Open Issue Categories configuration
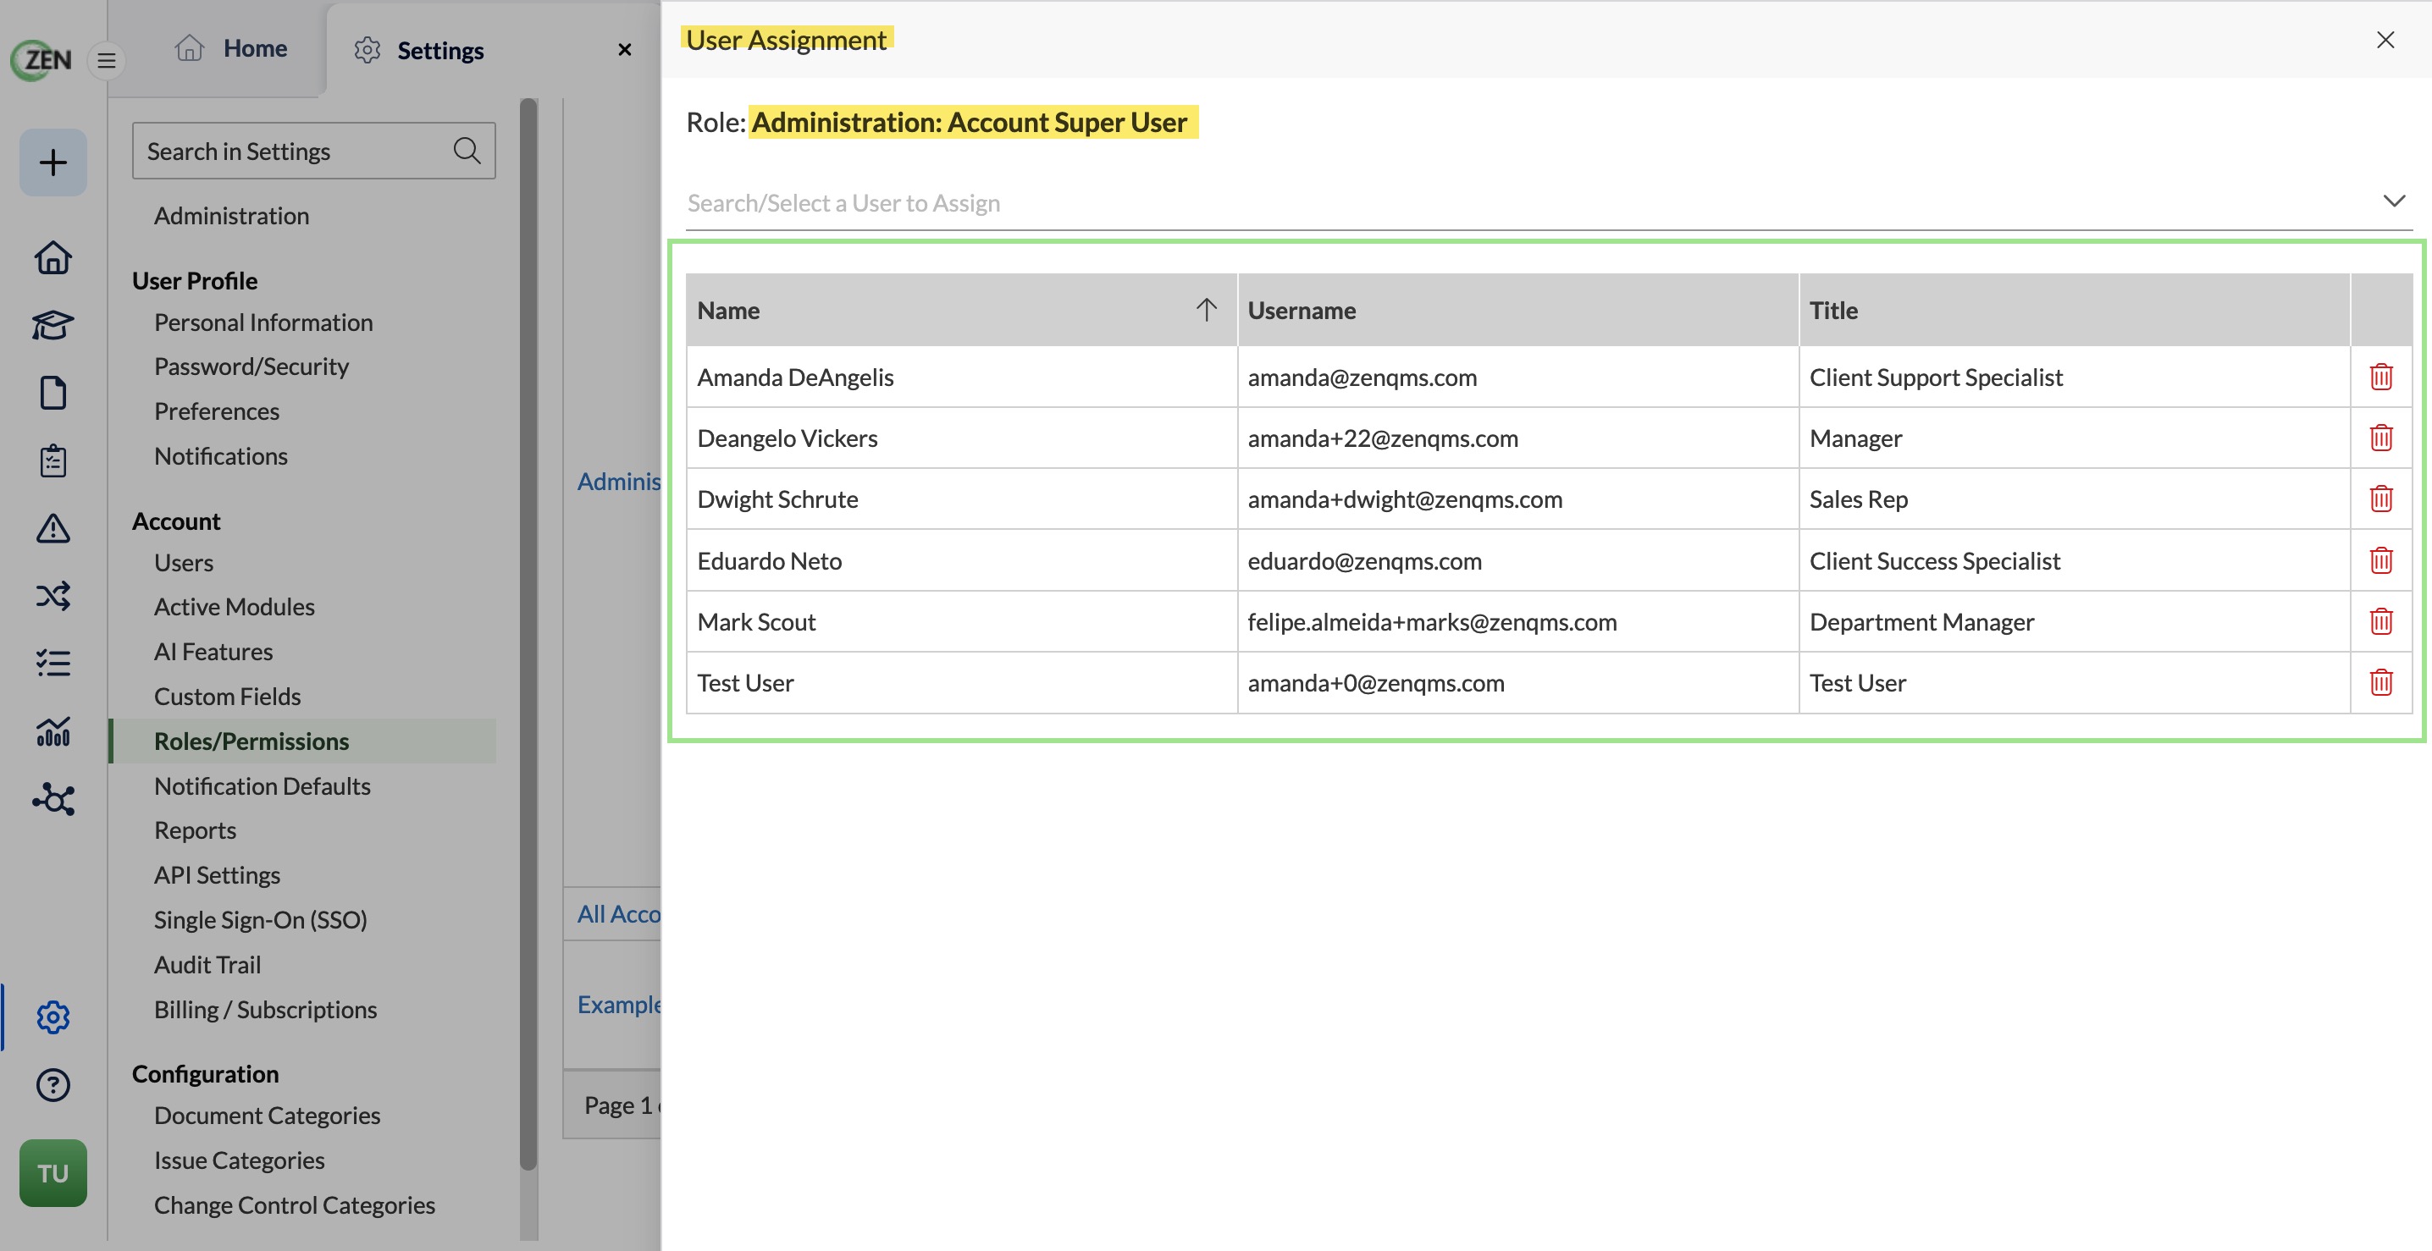Image resolution: width=2432 pixels, height=1251 pixels. 239,1160
